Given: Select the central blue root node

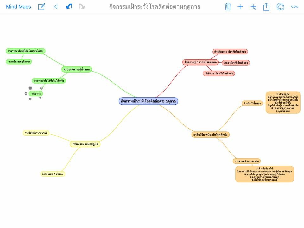Looking at the screenshot, I should (x=149, y=101).
